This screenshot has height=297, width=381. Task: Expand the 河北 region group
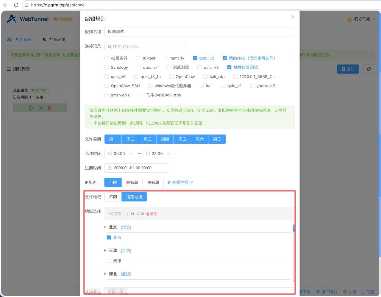click(x=105, y=274)
